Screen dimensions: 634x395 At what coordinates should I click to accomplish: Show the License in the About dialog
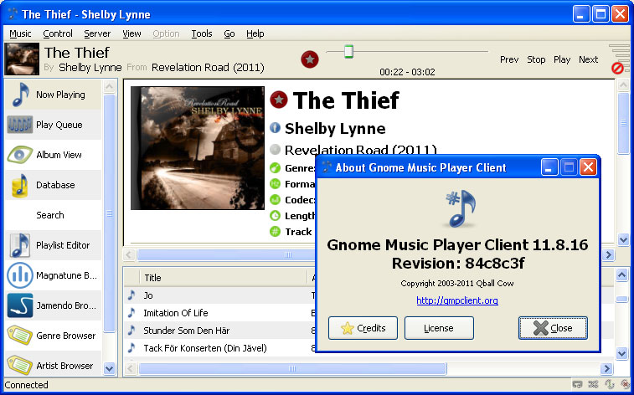(x=439, y=328)
